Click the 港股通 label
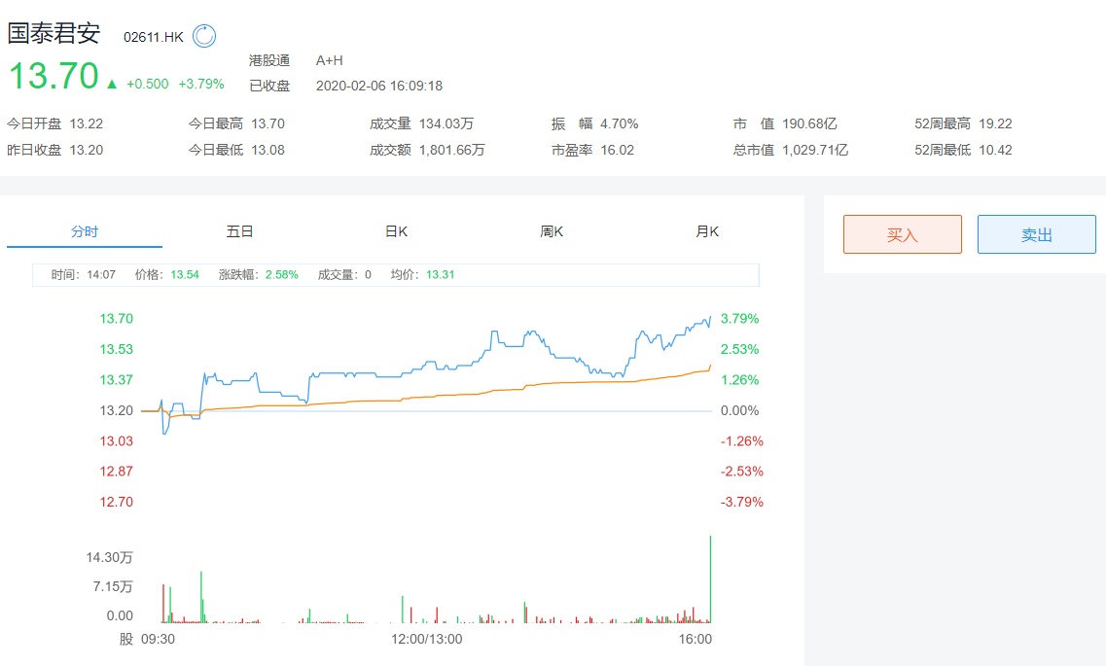1106x666 pixels. click(269, 60)
